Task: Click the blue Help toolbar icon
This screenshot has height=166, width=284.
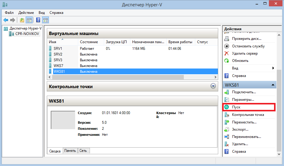Action: [38, 20]
